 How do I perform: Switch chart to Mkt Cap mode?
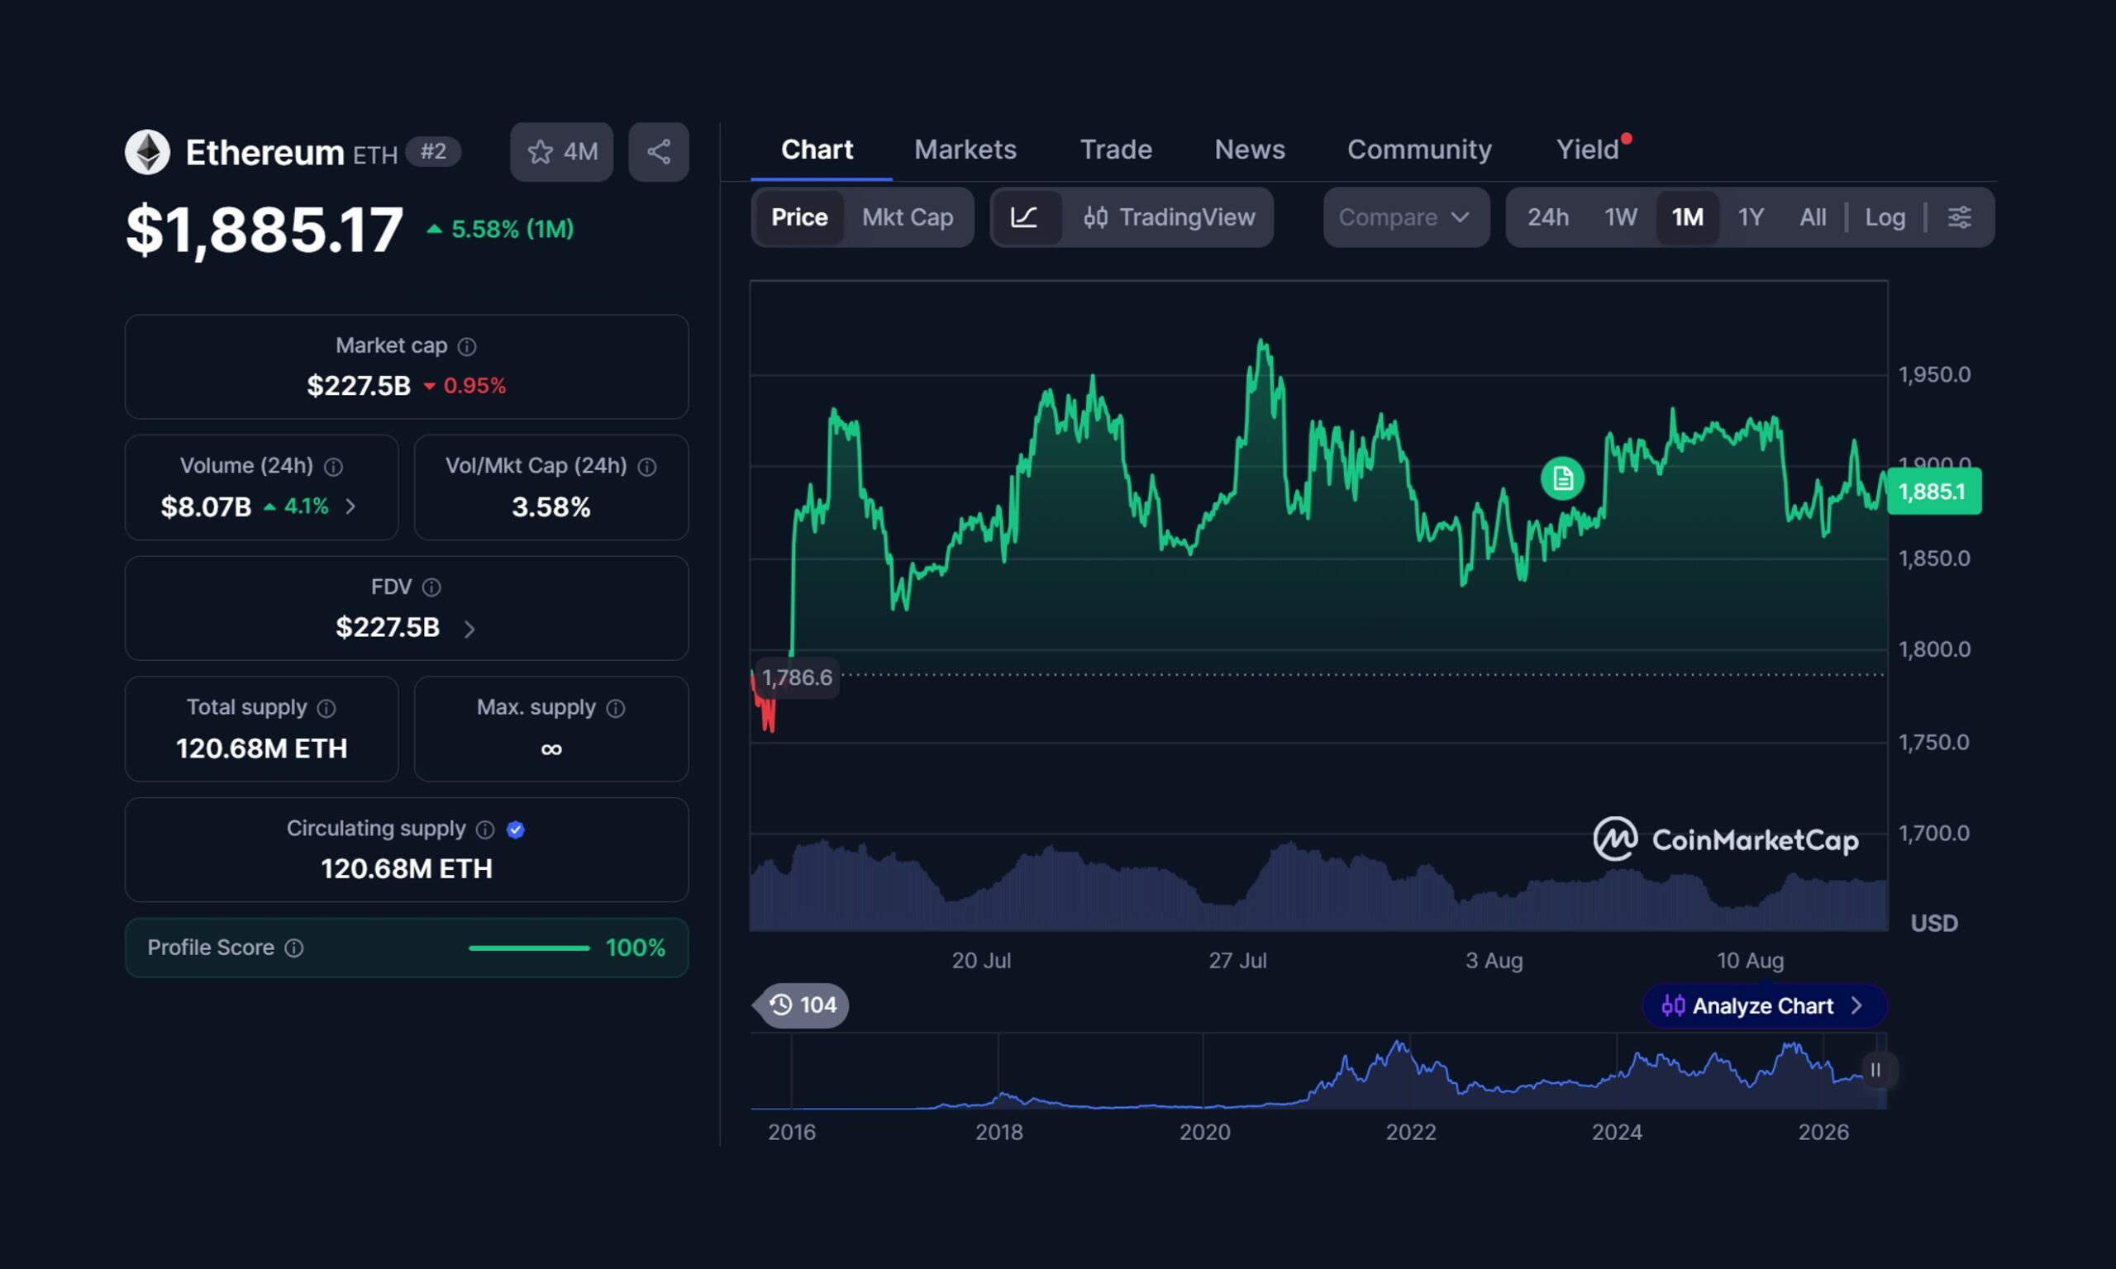908,217
